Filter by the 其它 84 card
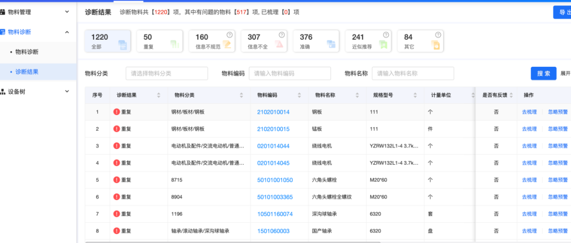571x243 pixels. [x=420, y=41]
